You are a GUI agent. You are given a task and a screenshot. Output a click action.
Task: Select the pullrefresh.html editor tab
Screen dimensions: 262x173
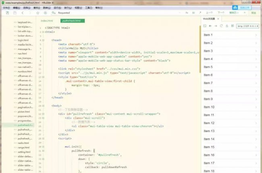click(x=73, y=21)
